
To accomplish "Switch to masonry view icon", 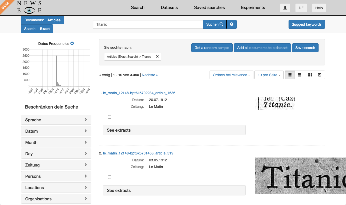I will pyautogui.click(x=310, y=75).
